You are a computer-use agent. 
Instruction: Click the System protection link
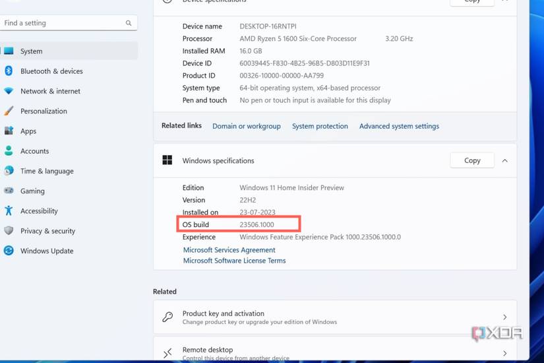click(320, 126)
